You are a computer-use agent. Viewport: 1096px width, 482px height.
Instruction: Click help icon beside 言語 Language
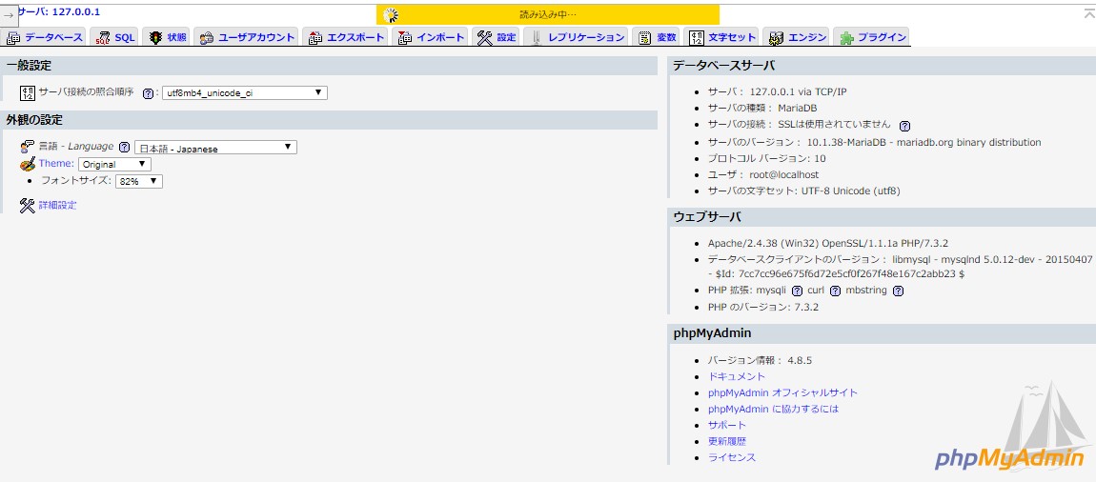125,148
